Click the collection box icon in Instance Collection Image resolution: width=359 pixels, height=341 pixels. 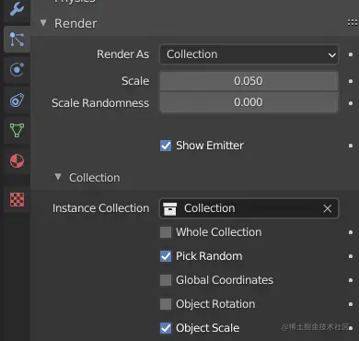coord(169,208)
